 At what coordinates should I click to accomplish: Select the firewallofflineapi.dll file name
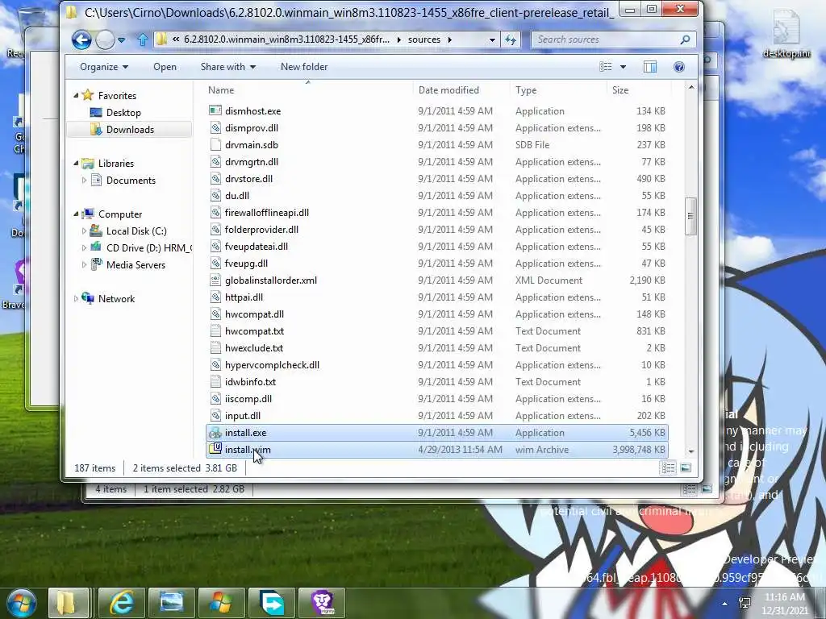[266, 213]
